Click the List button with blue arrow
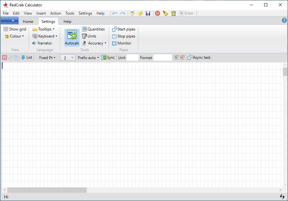The width and height of the screenshot is (288, 201). coord(27,57)
